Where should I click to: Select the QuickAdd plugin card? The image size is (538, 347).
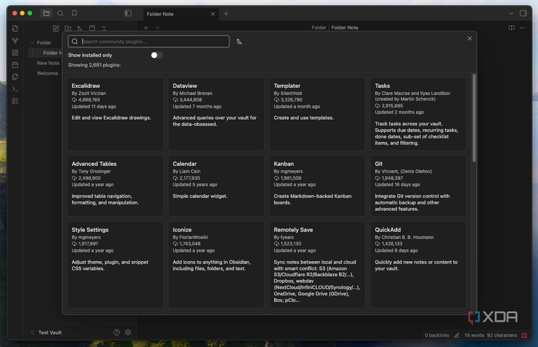coord(418,264)
